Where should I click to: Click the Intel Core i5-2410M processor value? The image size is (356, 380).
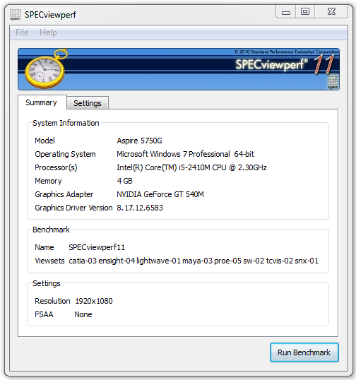(191, 167)
